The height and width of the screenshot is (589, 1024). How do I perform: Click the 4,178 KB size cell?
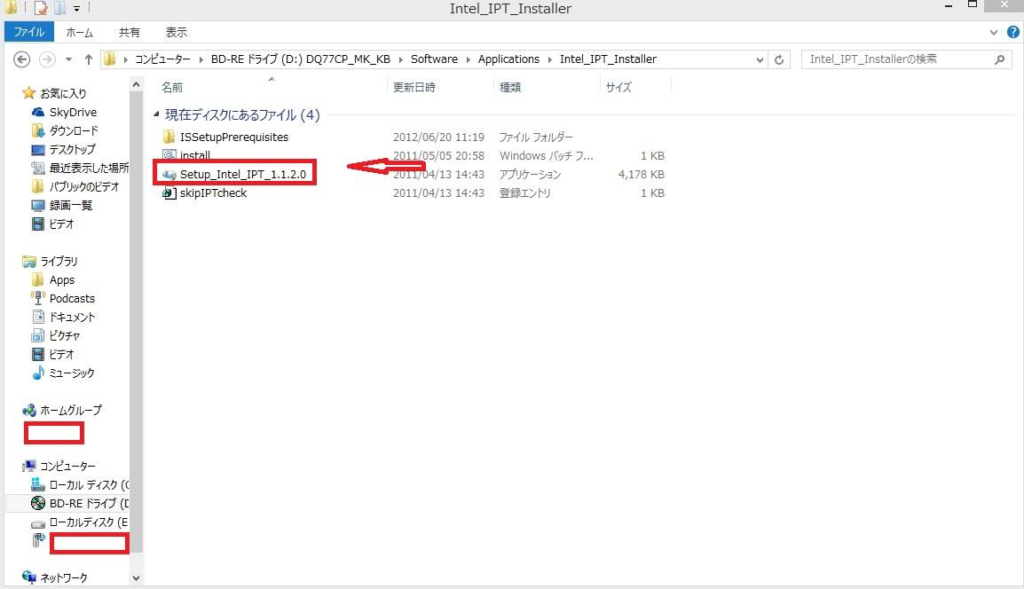coord(641,175)
